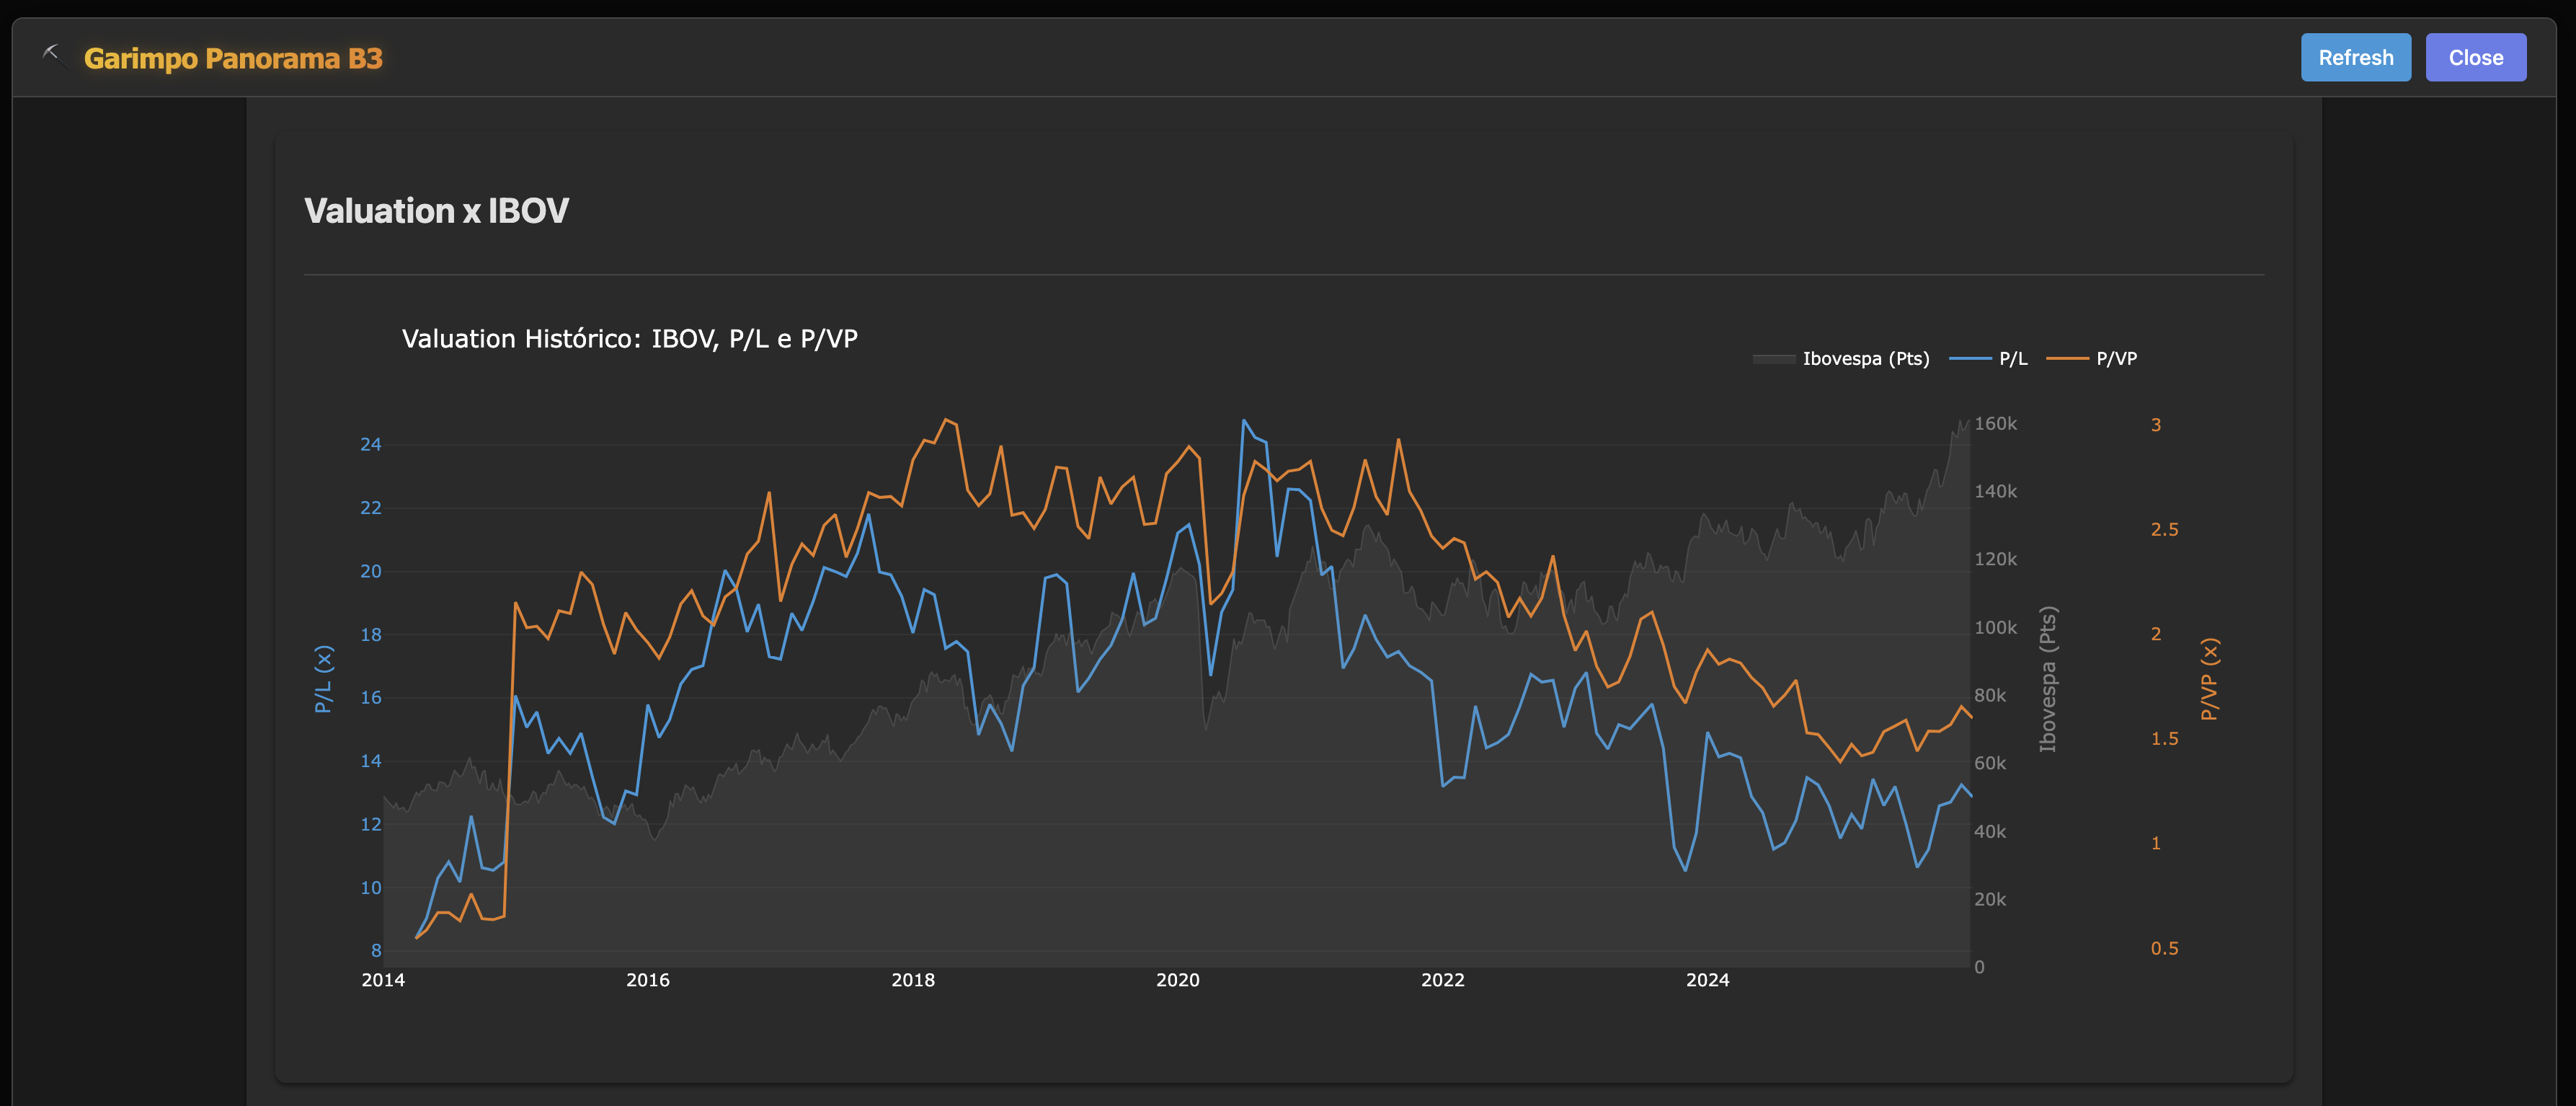Click the 2020 x-axis tick label
This screenshot has width=2576, height=1106.
(1177, 981)
